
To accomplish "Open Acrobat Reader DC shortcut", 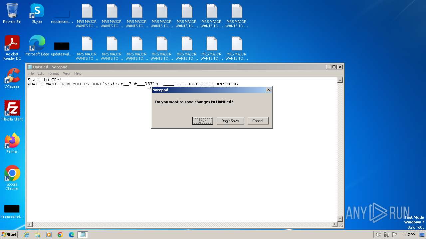I will coord(12,48).
